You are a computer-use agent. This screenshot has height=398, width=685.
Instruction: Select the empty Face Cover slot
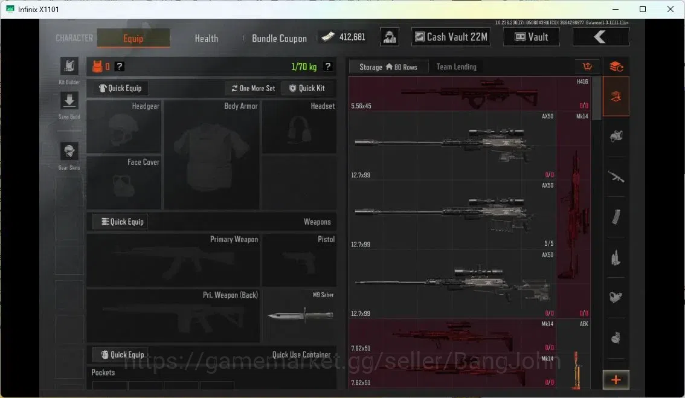[x=124, y=182]
